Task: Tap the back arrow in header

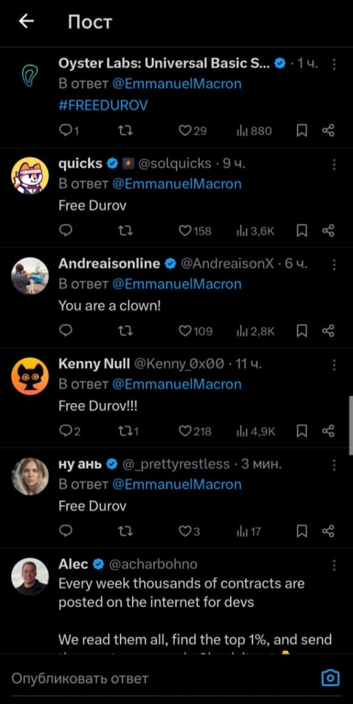Action: point(27,21)
